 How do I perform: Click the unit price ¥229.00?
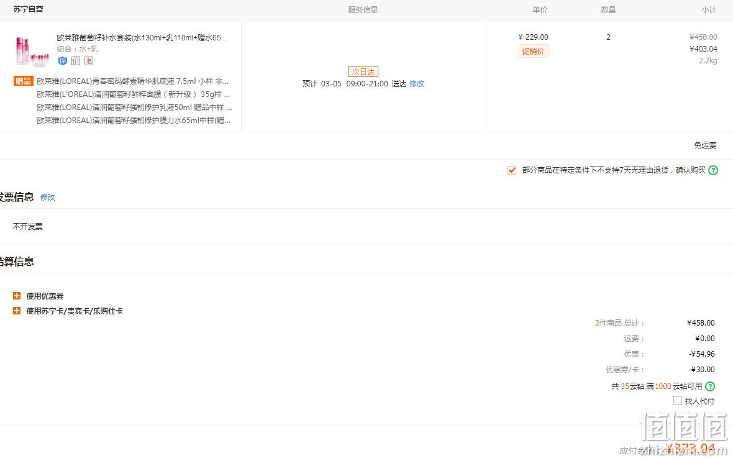tap(534, 37)
